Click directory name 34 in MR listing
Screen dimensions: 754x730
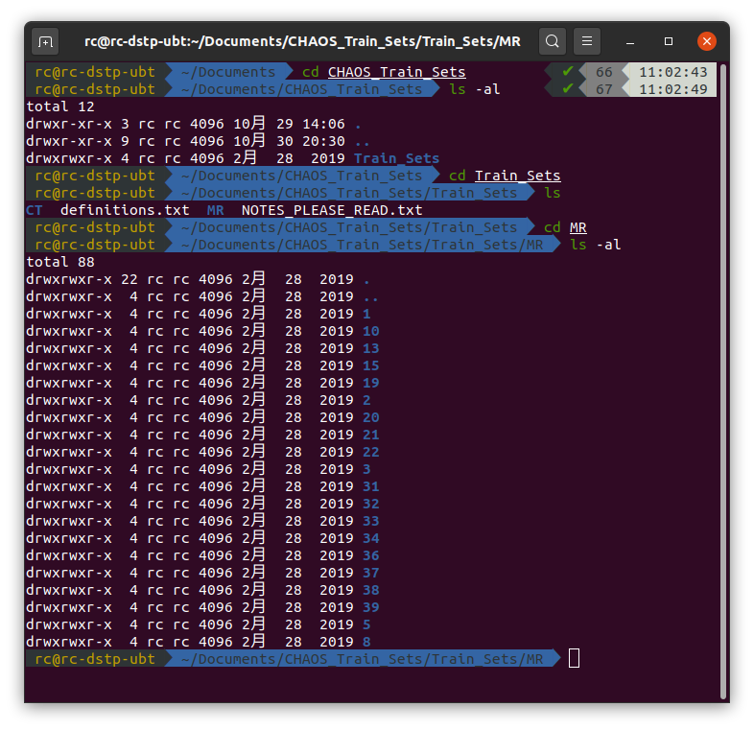click(370, 538)
